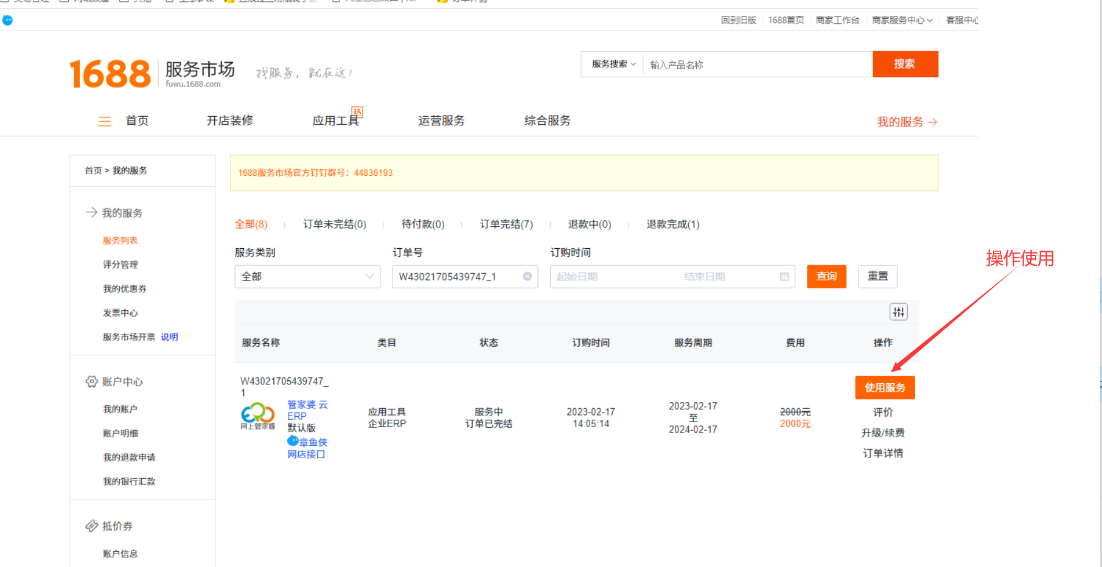Open the 管家婆 云ERP service link
Image resolution: width=1102 pixels, height=567 pixels.
coord(307,410)
